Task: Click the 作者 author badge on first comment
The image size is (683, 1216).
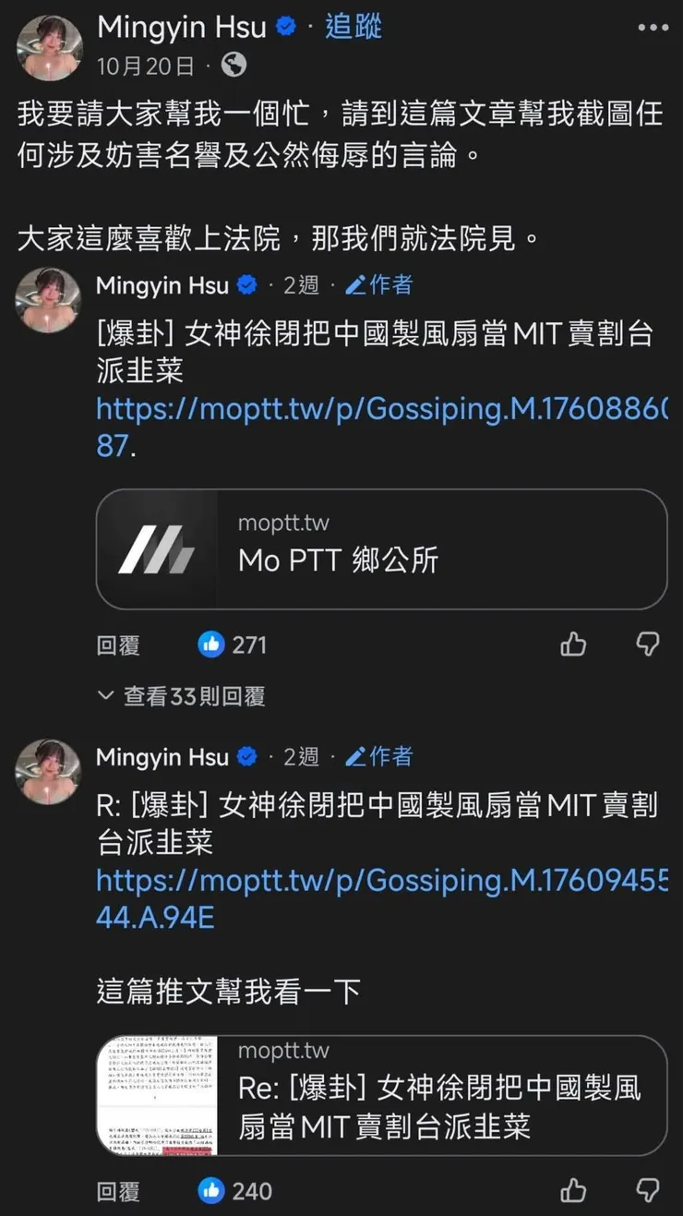Action: (379, 285)
